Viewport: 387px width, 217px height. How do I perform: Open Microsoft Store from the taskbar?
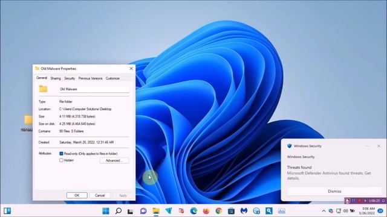point(231,211)
